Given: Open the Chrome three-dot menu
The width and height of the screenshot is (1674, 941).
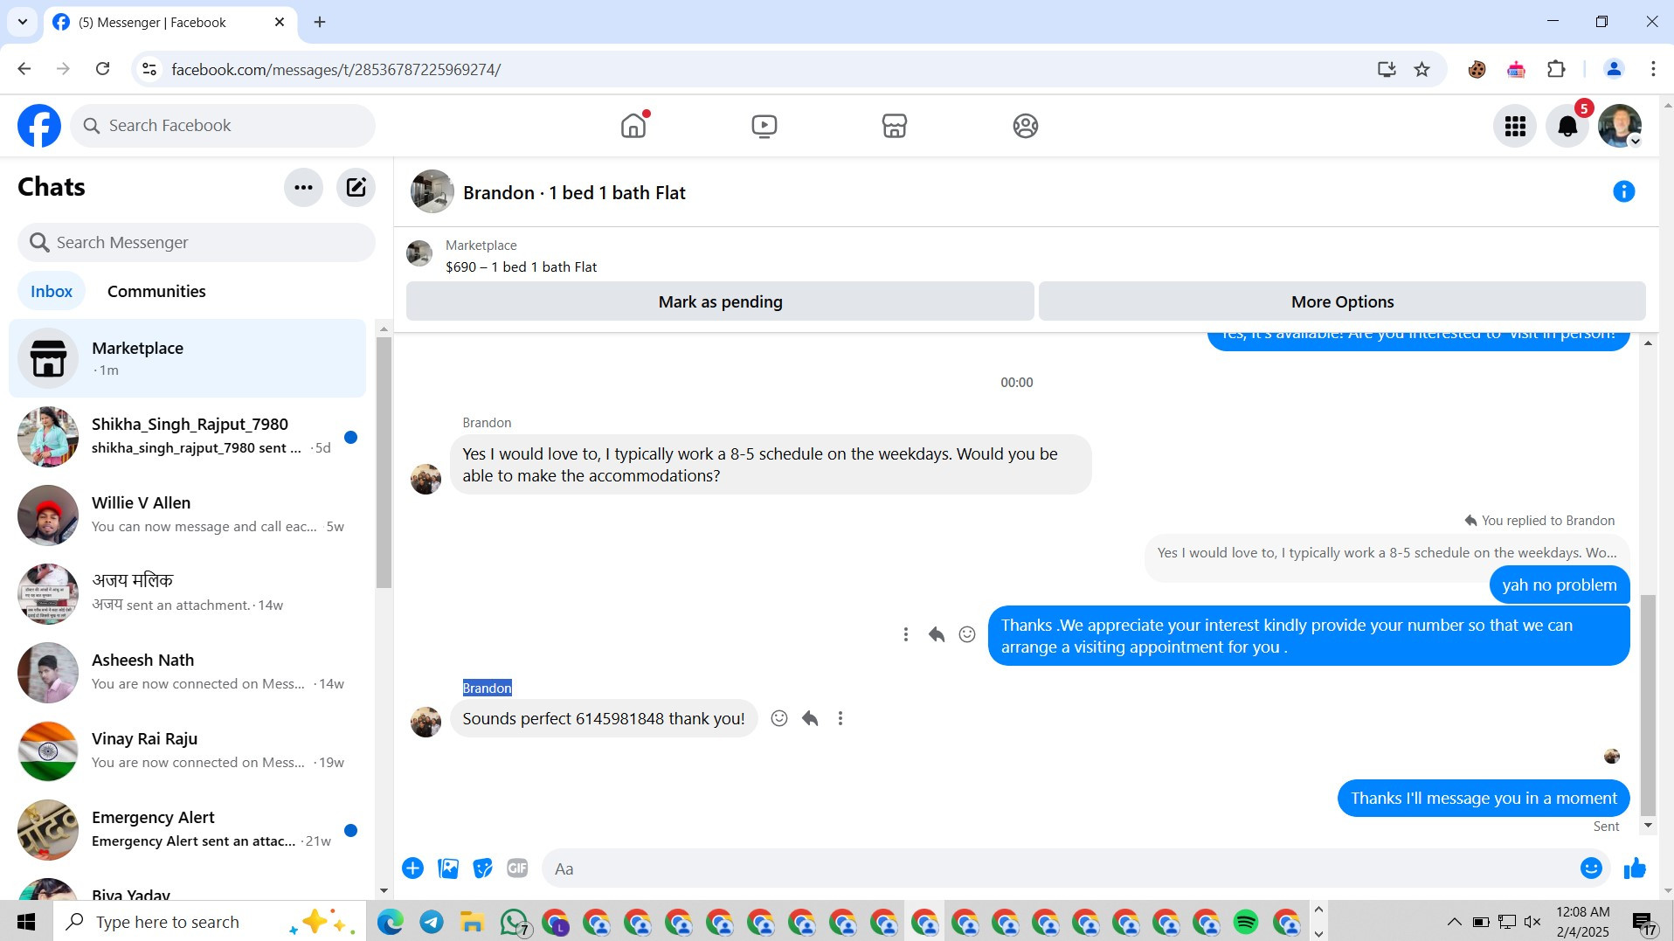Looking at the screenshot, I should pyautogui.click(x=1652, y=69).
